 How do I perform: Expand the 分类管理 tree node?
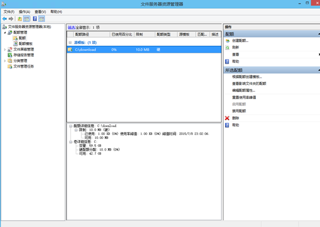pyautogui.click(x=5, y=61)
